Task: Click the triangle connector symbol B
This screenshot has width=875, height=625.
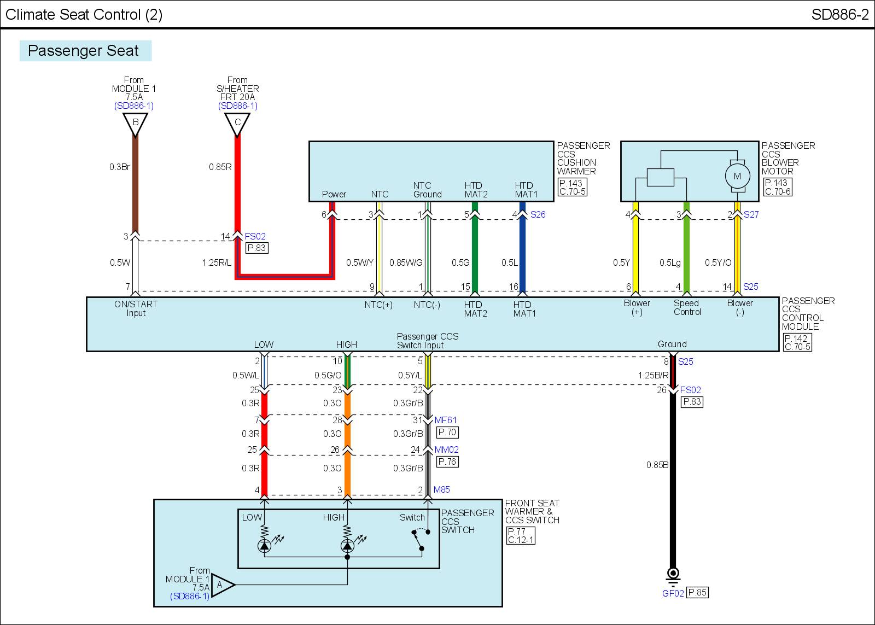Action: [x=135, y=124]
